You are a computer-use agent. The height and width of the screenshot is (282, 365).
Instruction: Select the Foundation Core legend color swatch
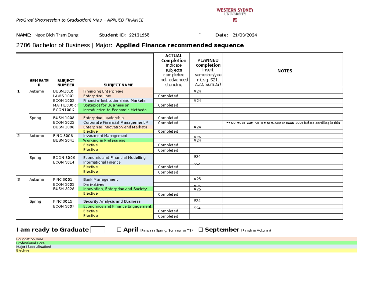tap(182, 239)
